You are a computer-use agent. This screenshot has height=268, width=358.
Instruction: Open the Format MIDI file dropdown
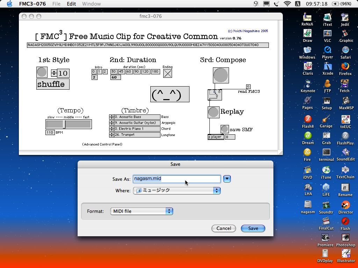coord(142,211)
